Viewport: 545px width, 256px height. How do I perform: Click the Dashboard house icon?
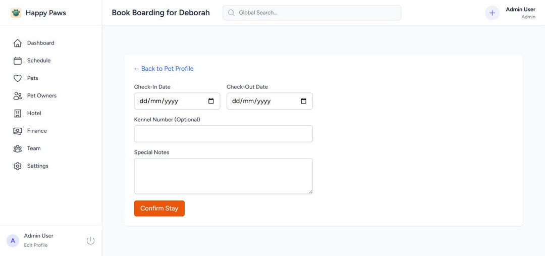click(x=18, y=43)
